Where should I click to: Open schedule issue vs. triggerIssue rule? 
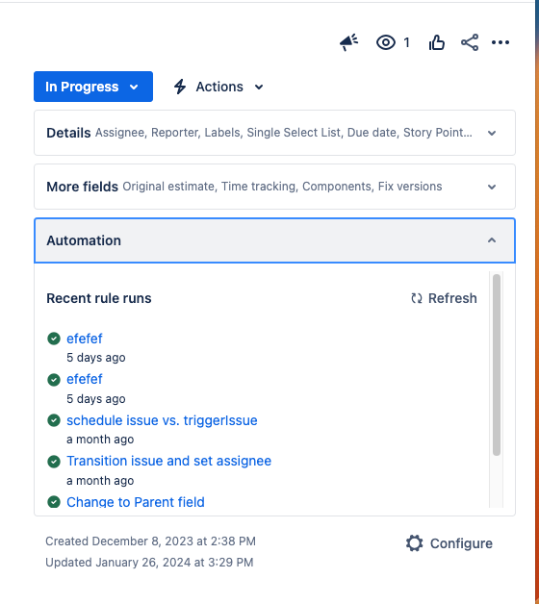click(x=162, y=420)
